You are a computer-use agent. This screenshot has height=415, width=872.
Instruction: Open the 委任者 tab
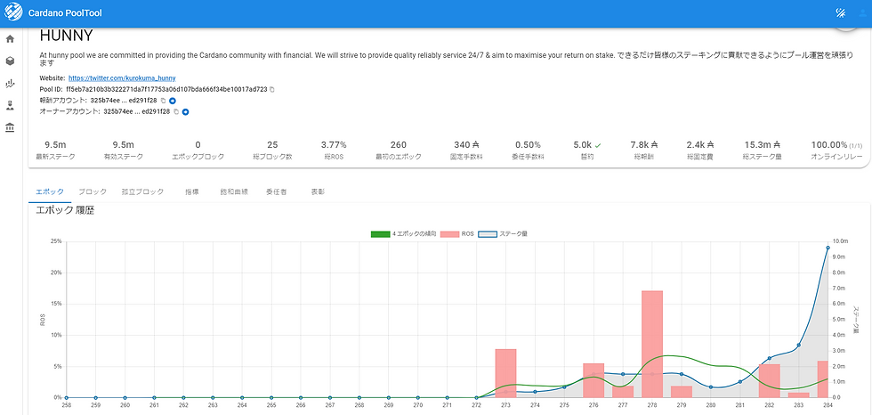(276, 192)
